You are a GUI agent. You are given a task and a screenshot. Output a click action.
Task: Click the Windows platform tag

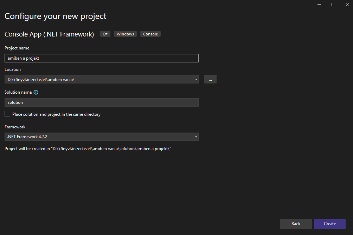pos(125,34)
